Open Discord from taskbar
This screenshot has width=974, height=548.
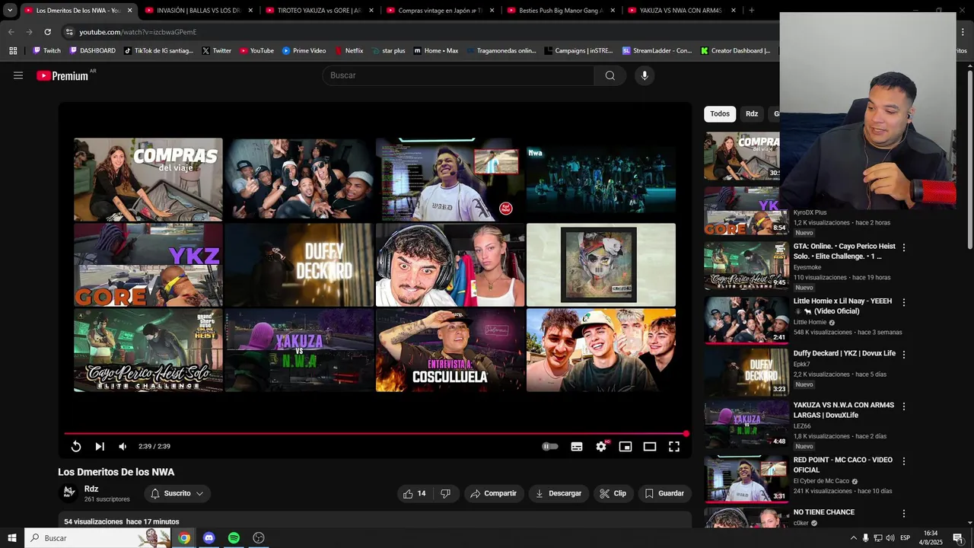point(209,538)
